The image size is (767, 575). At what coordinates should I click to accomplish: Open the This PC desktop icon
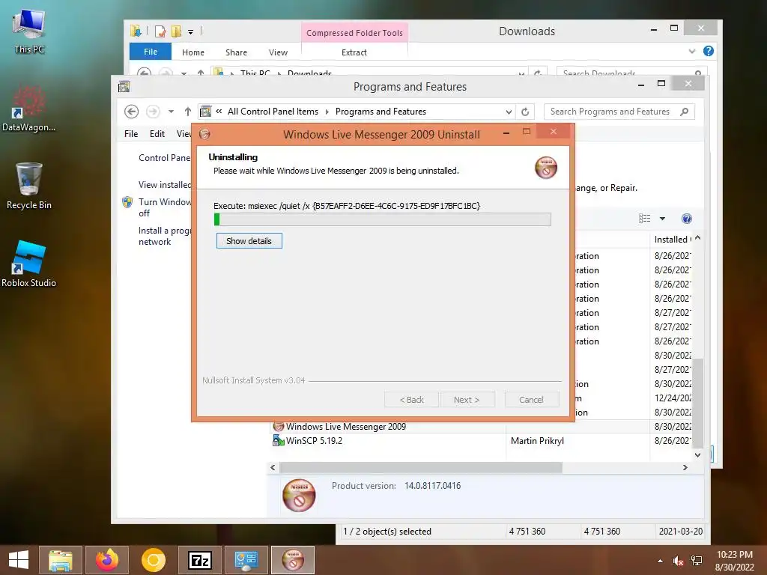(x=29, y=30)
